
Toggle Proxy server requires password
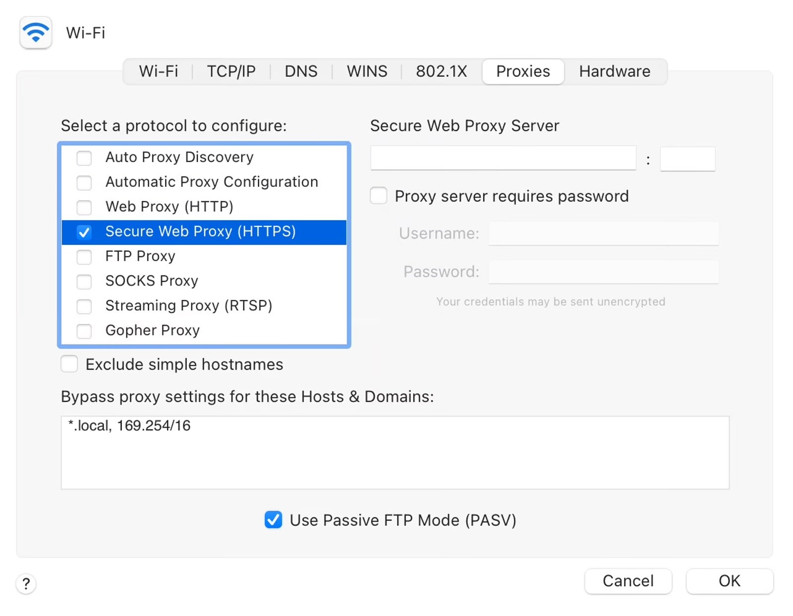pos(379,196)
